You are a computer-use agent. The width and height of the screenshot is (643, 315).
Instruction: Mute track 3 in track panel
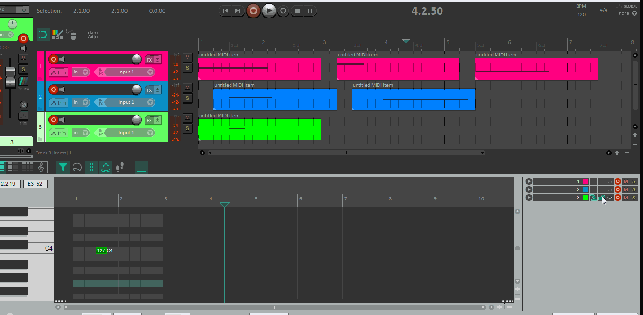click(x=187, y=117)
